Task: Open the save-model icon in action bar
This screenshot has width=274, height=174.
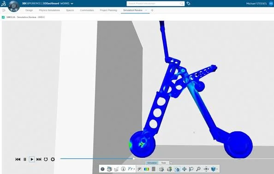Action: (x=109, y=169)
